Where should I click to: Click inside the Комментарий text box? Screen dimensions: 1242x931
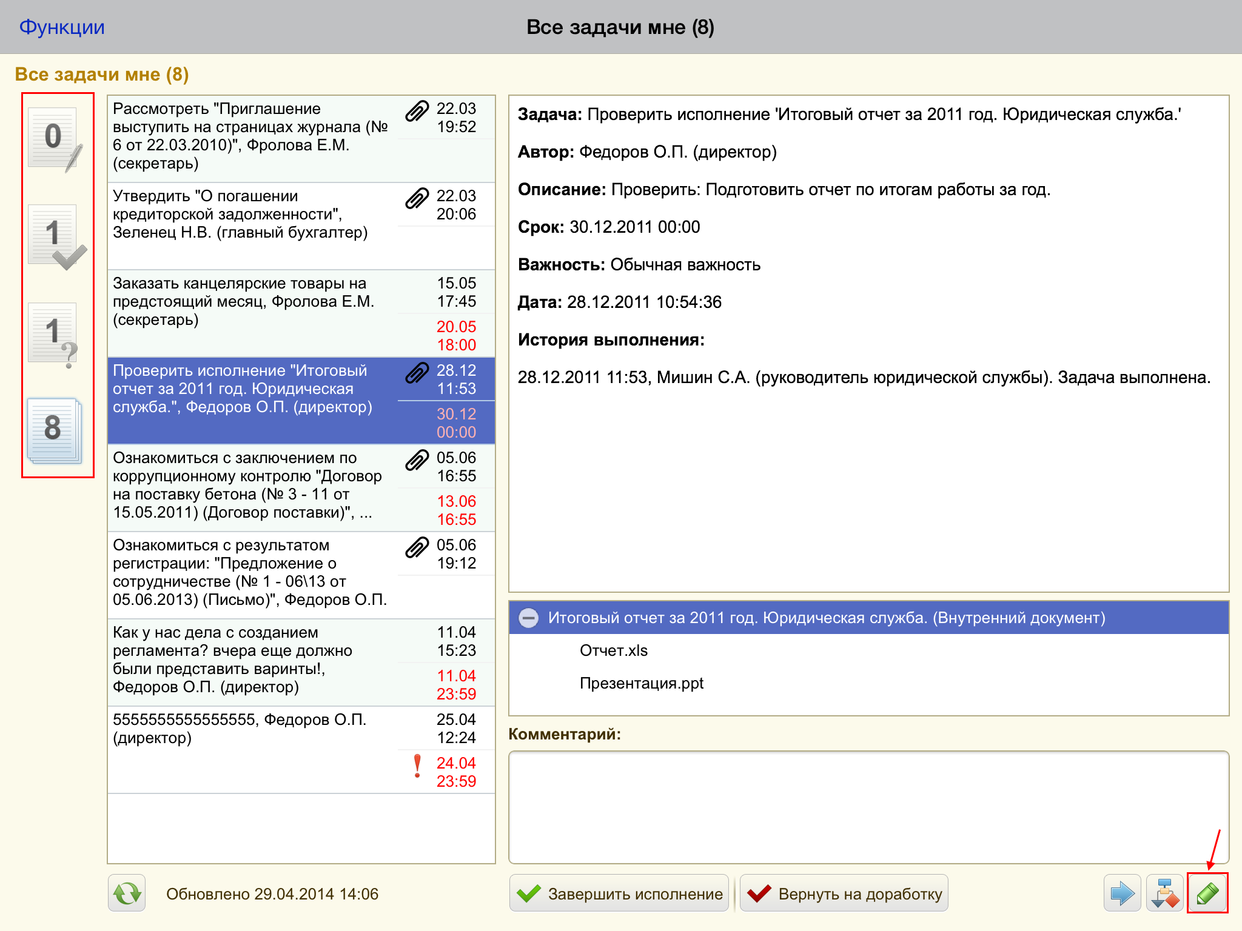click(x=868, y=807)
